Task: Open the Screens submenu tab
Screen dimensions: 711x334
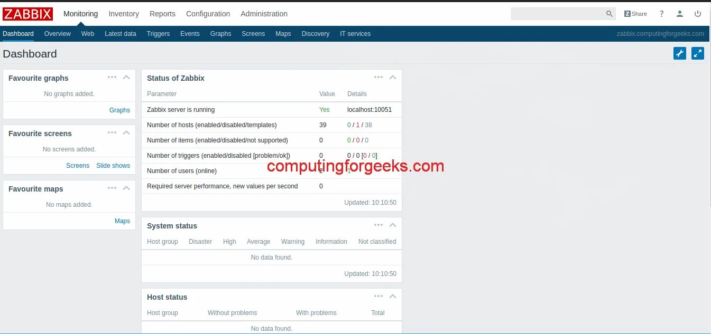Action: click(x=253, y=34)
